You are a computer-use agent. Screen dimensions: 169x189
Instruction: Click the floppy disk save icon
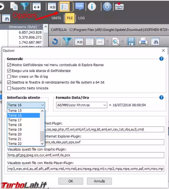click(131, 42)
